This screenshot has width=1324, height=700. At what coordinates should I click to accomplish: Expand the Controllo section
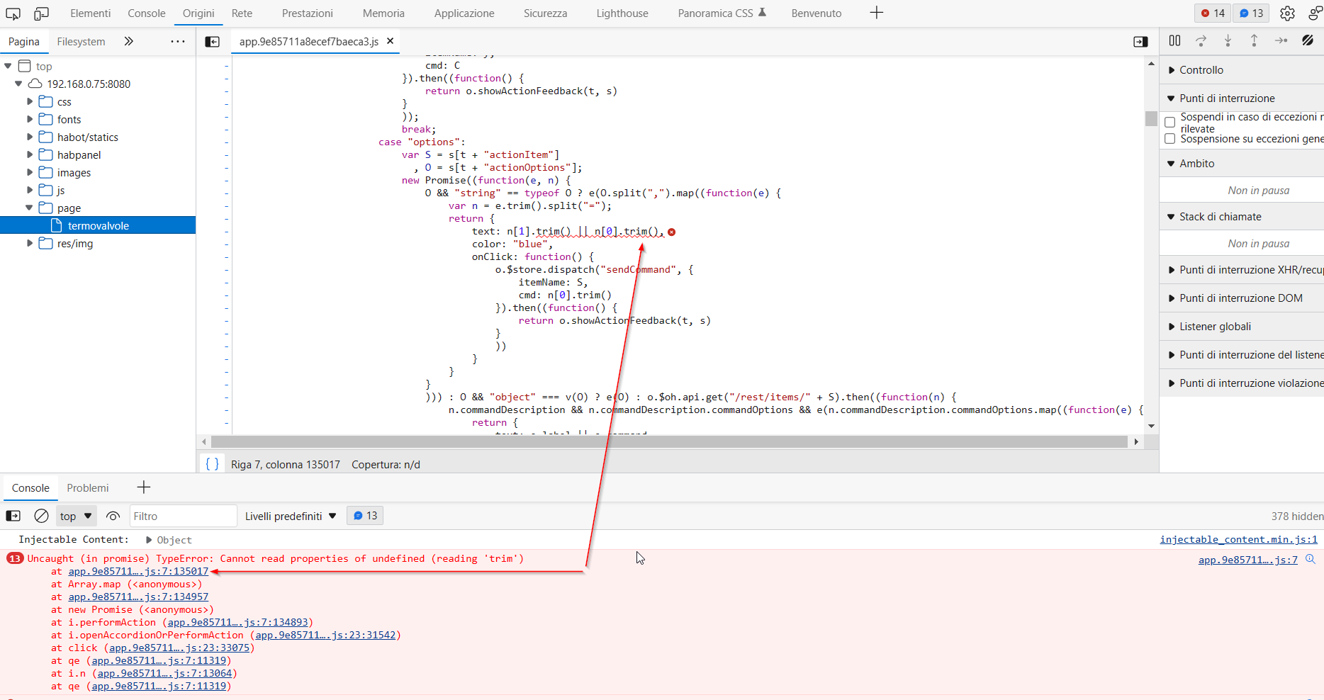click(x=1201, y=70)
